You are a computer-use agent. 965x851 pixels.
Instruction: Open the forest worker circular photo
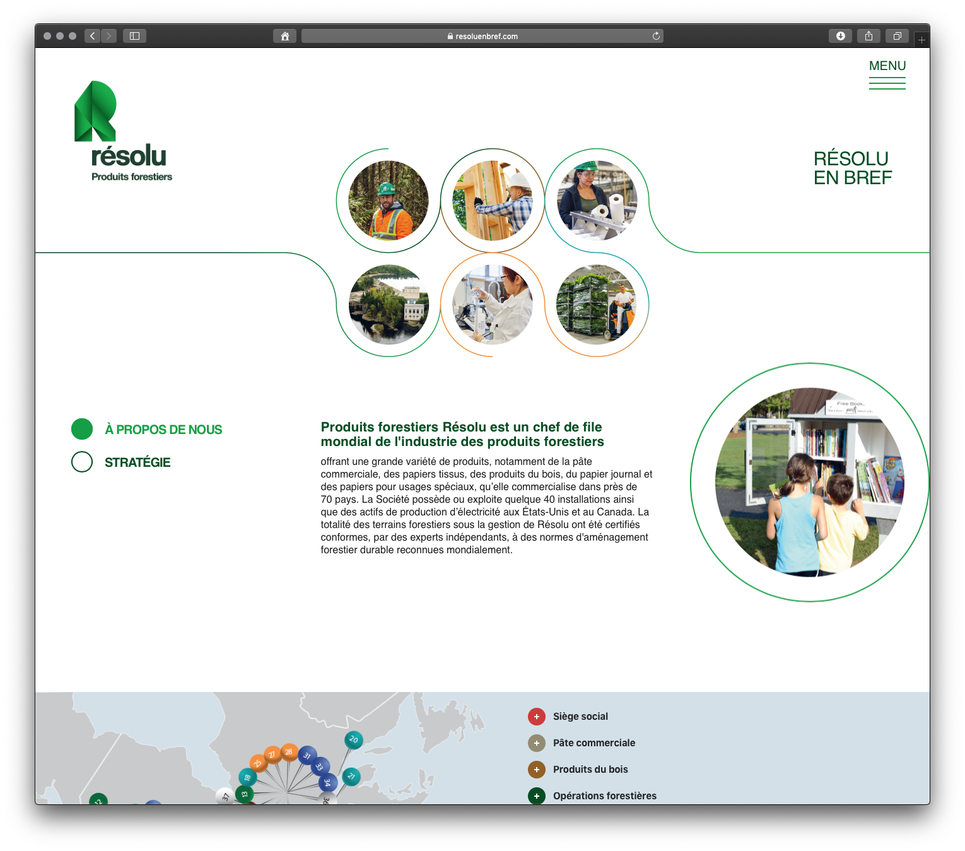click(389, 201)
